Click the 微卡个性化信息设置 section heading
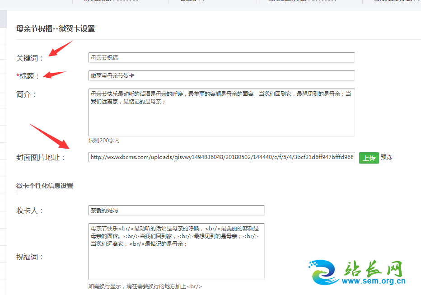 (x=45, y=186)
